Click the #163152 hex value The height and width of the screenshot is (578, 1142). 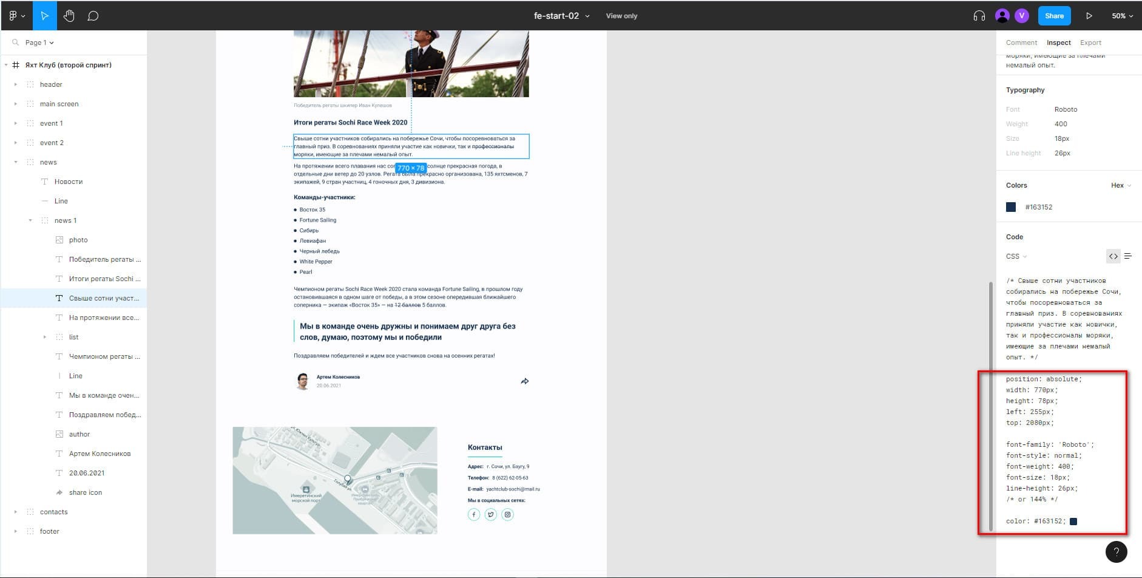[1039, 207]
